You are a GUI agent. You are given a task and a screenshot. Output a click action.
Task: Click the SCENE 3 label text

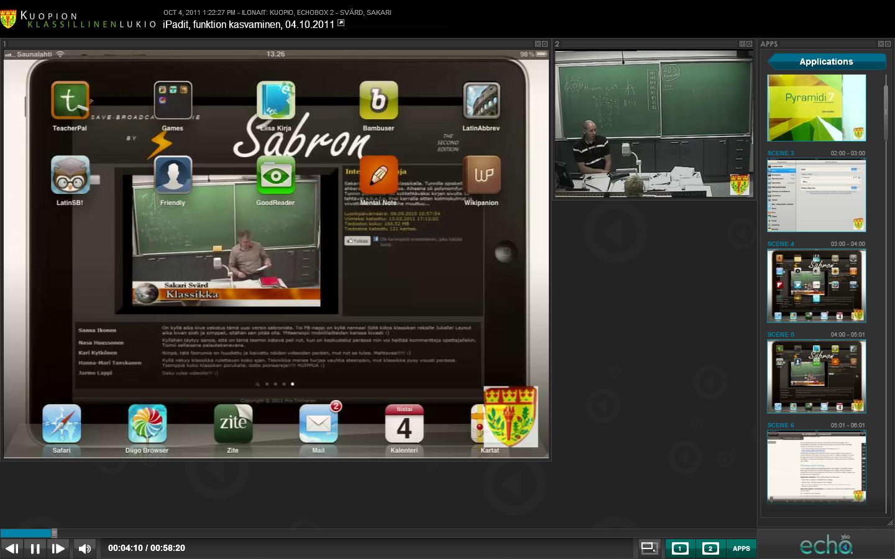coord(781,153)
